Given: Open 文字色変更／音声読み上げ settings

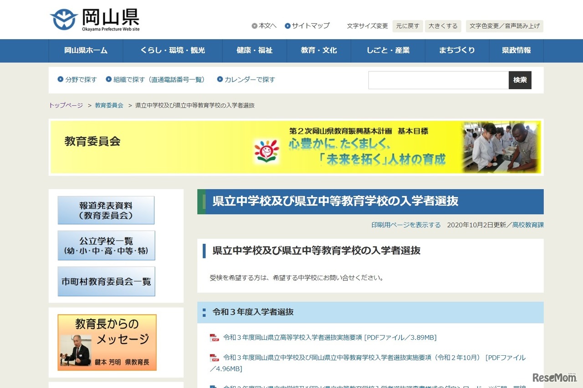Looking at the screenshot, I should click(x=505, y=26).
